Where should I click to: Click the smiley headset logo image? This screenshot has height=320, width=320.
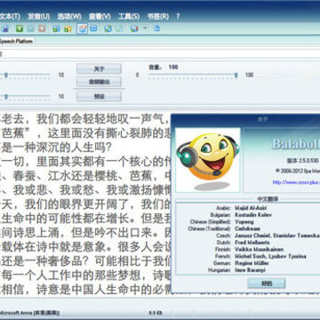[208, 160]
